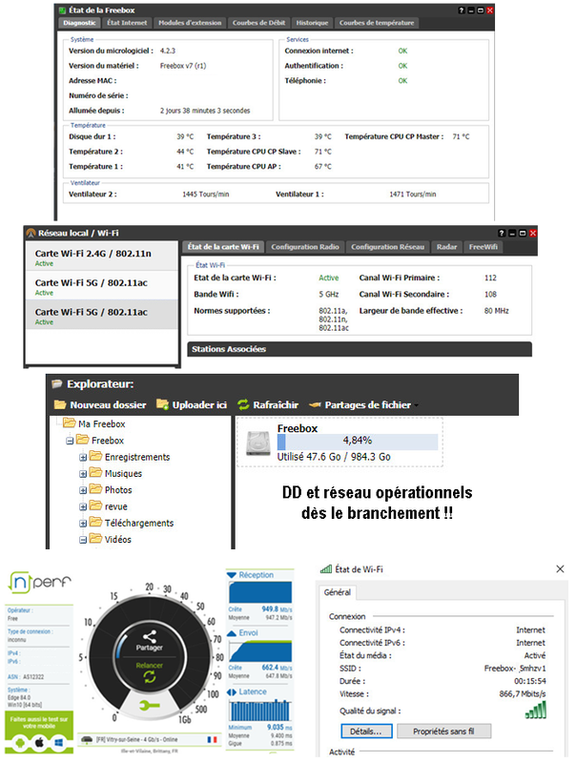This screenshot has width=576, height=763.
Task: Click Uploader ici in the explorer toolbar
Action: click(x=191, y=404)
